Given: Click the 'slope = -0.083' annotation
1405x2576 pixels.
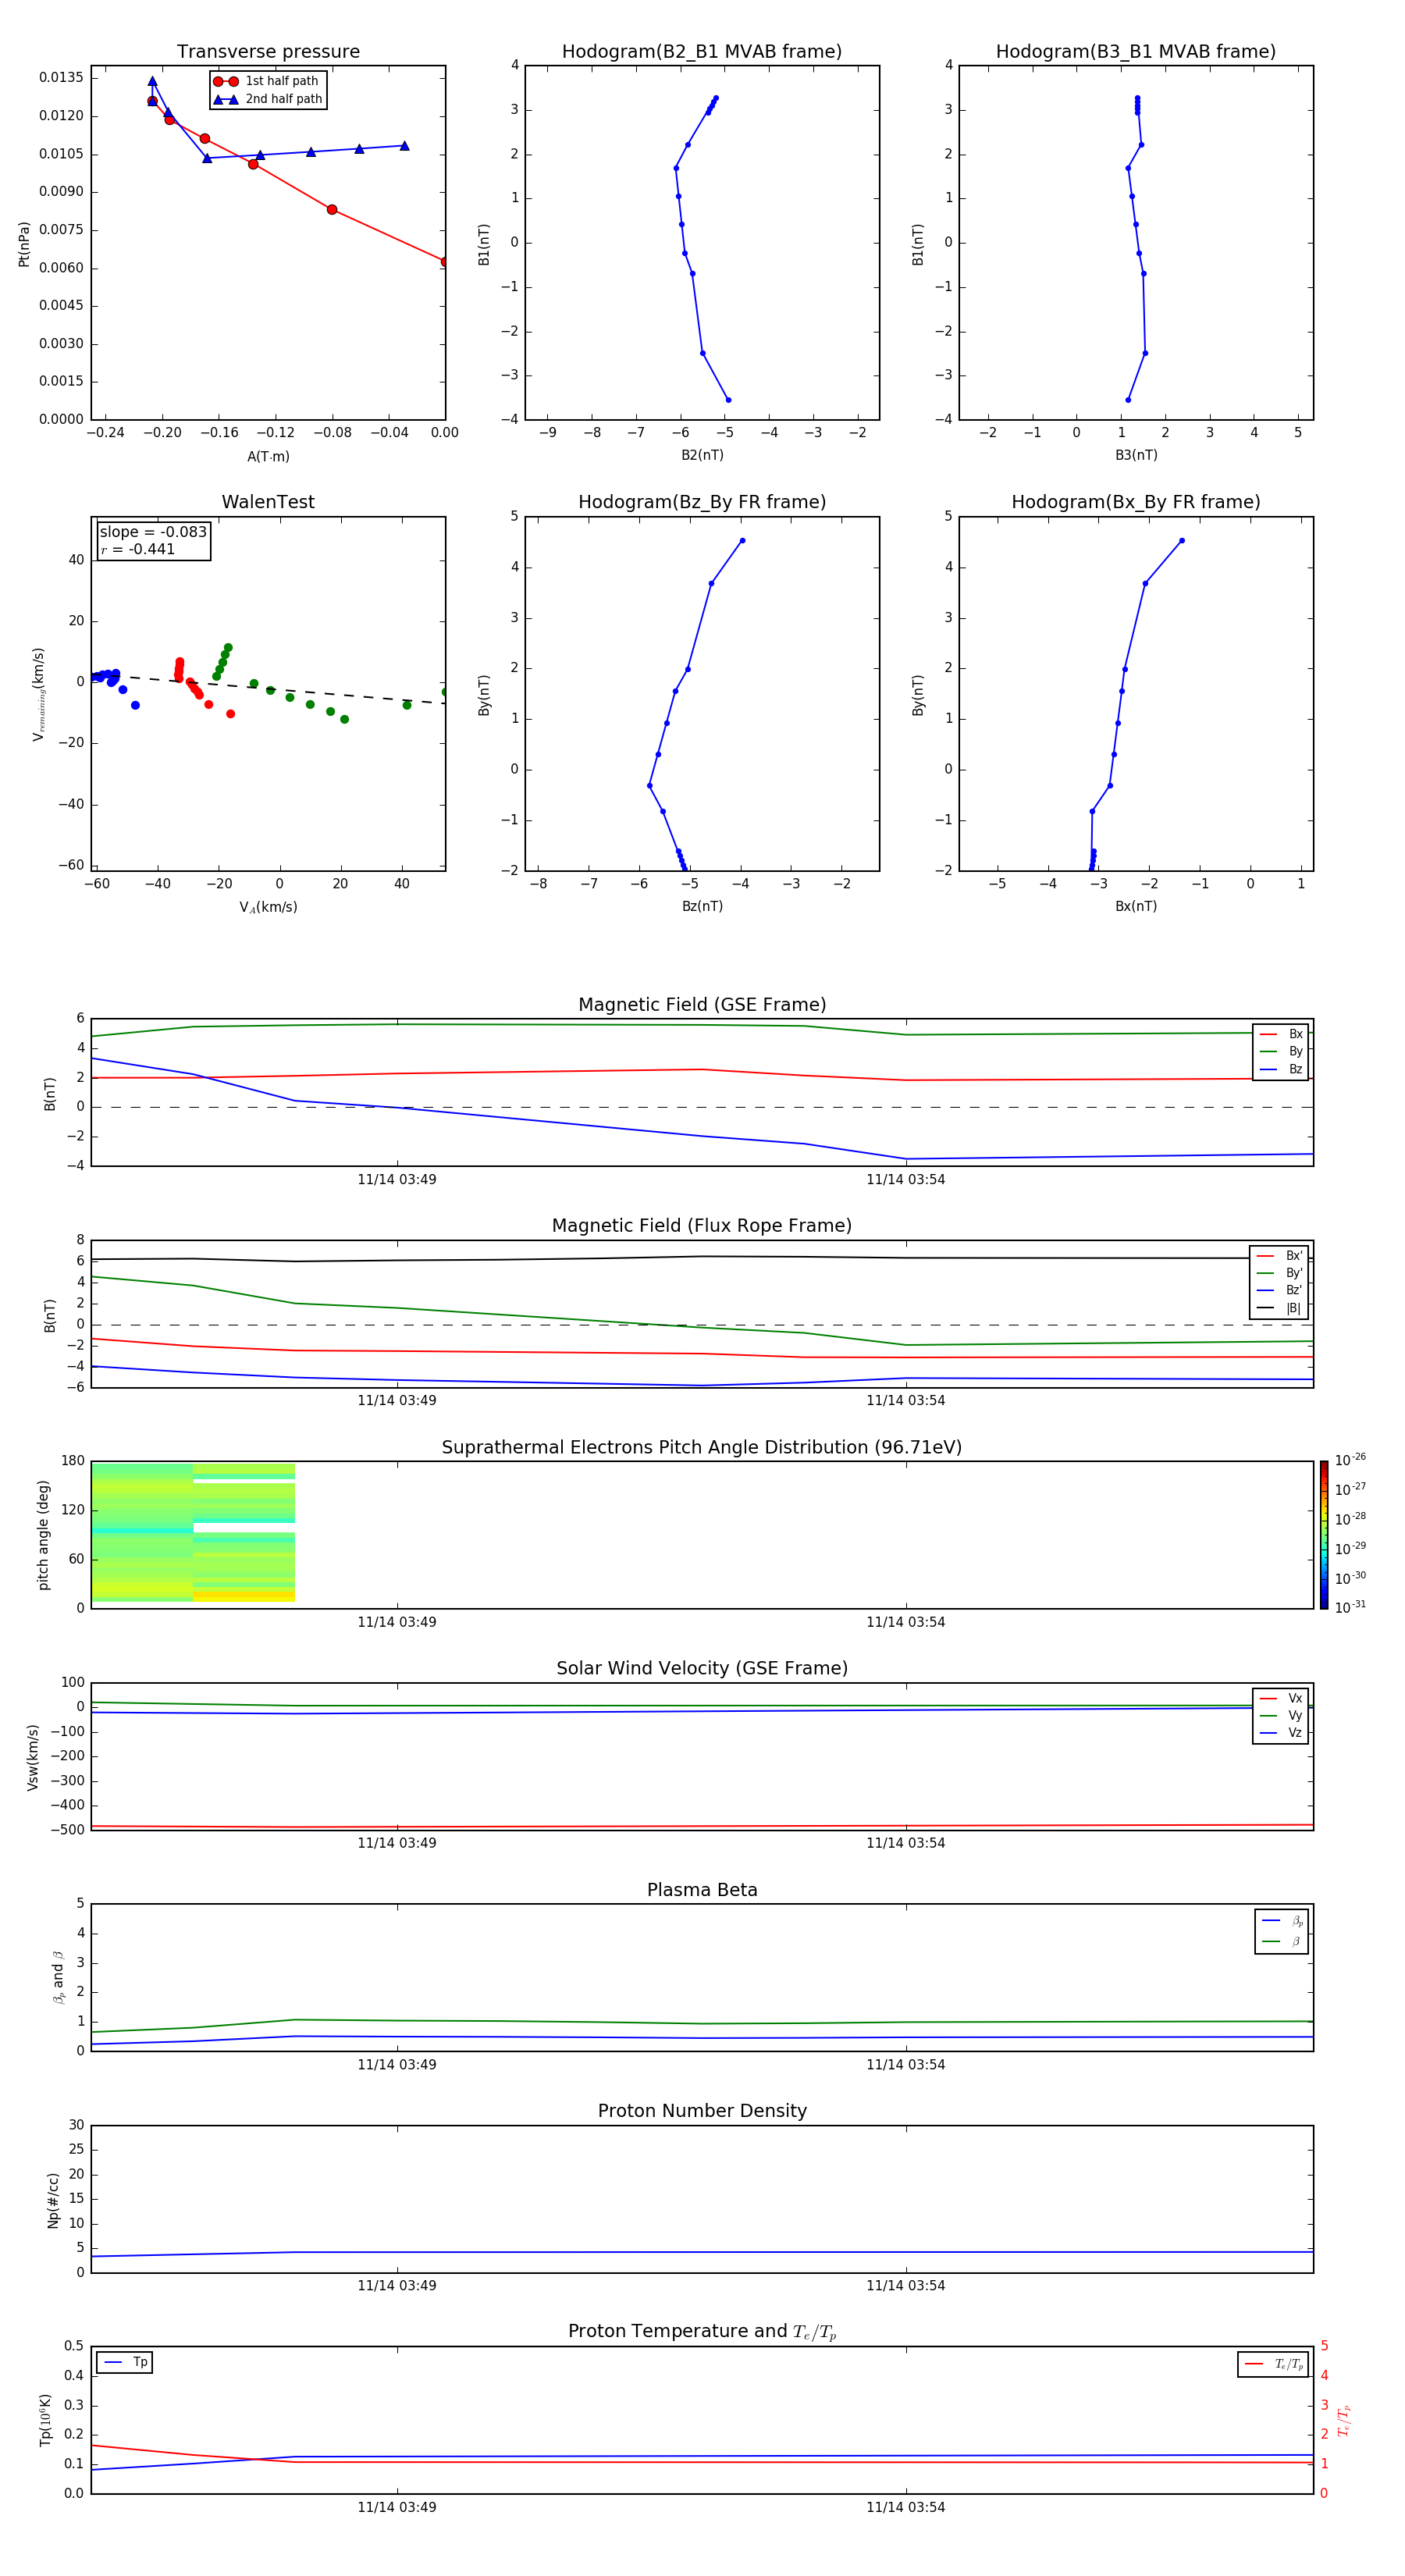Looking at the screenshot, I should coord(153,532).
